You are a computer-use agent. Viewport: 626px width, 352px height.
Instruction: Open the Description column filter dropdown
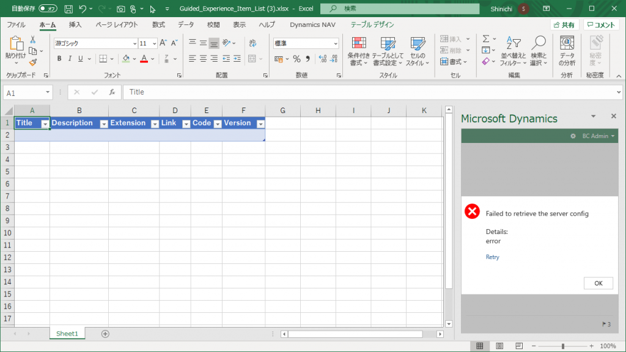tap(104, 124)
